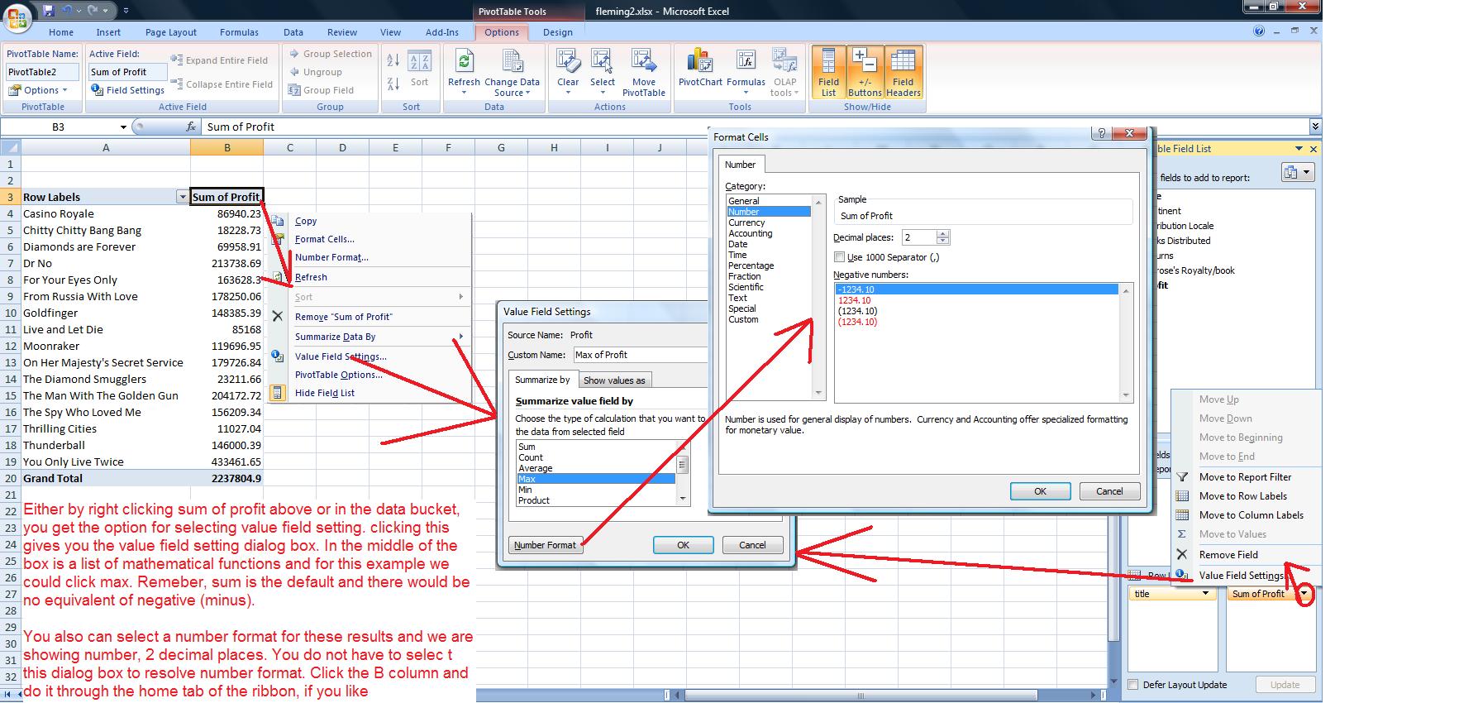This screenshot has width=1478, height=703.
Task: Toggle Field Headers display
Action: [x=903, y=73]
